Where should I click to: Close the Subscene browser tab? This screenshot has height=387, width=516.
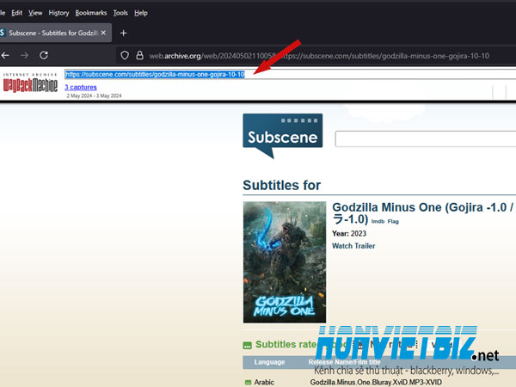pos(103,33)
